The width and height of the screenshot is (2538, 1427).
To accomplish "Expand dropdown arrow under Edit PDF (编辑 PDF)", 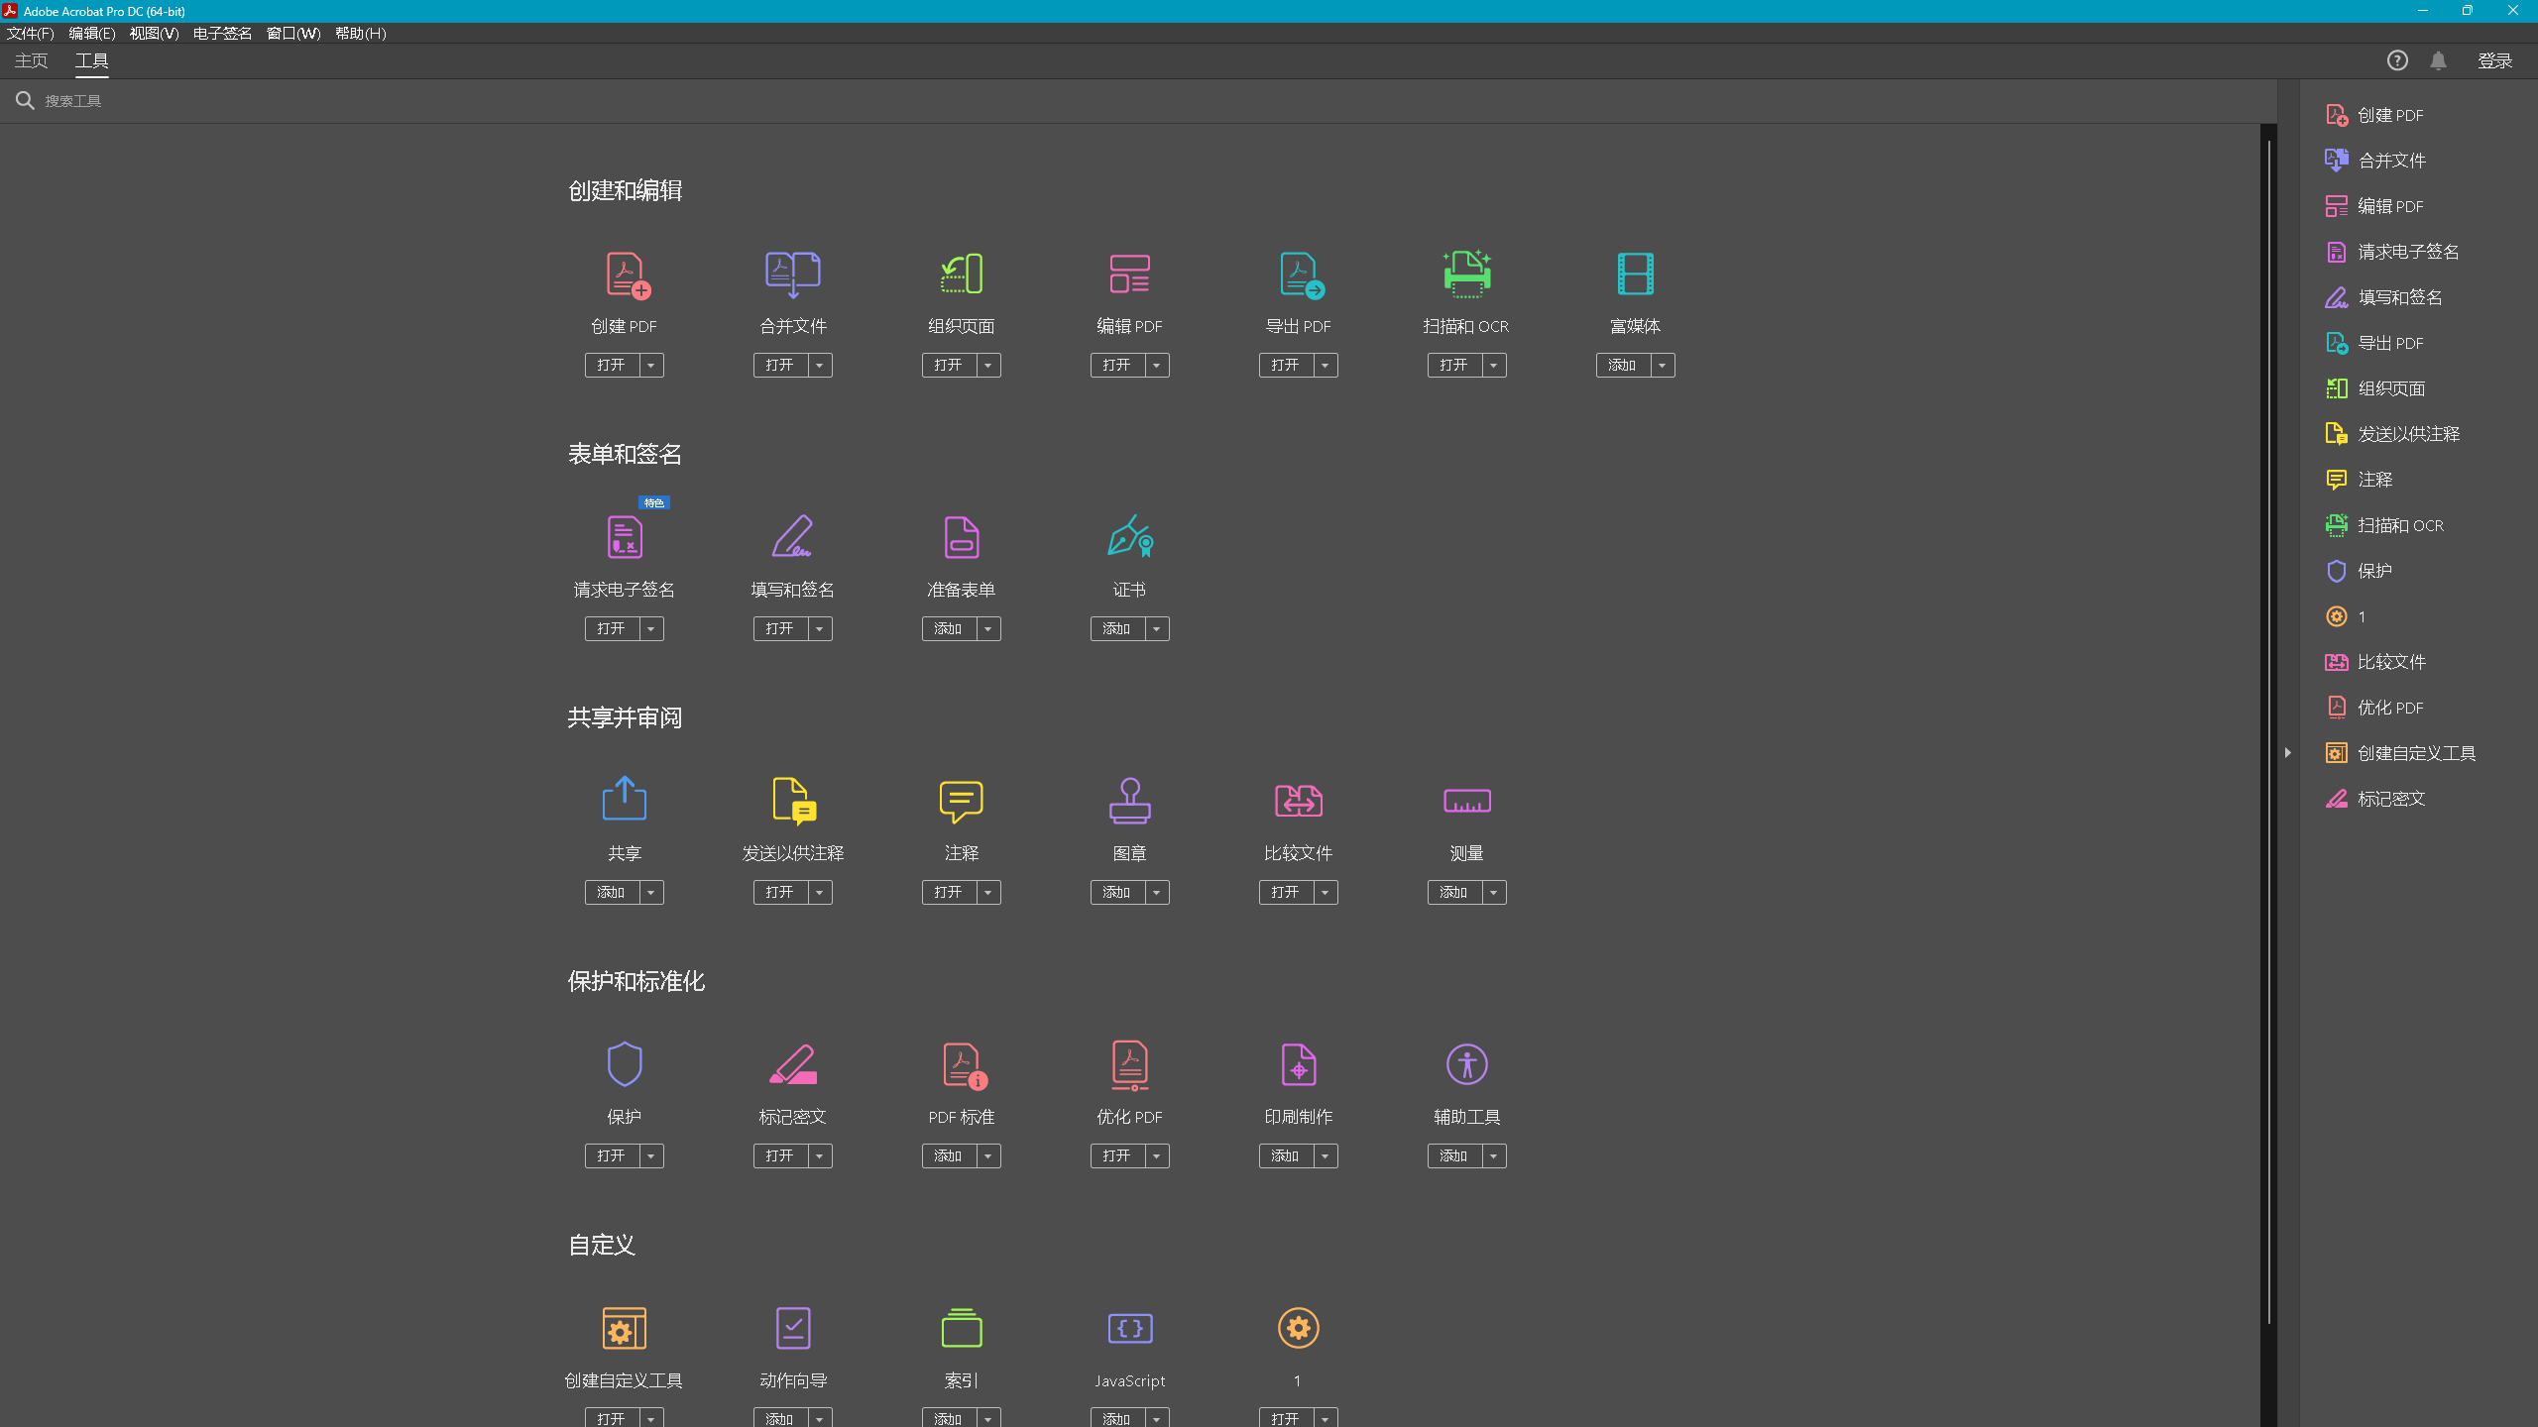I will (1157, 366).
